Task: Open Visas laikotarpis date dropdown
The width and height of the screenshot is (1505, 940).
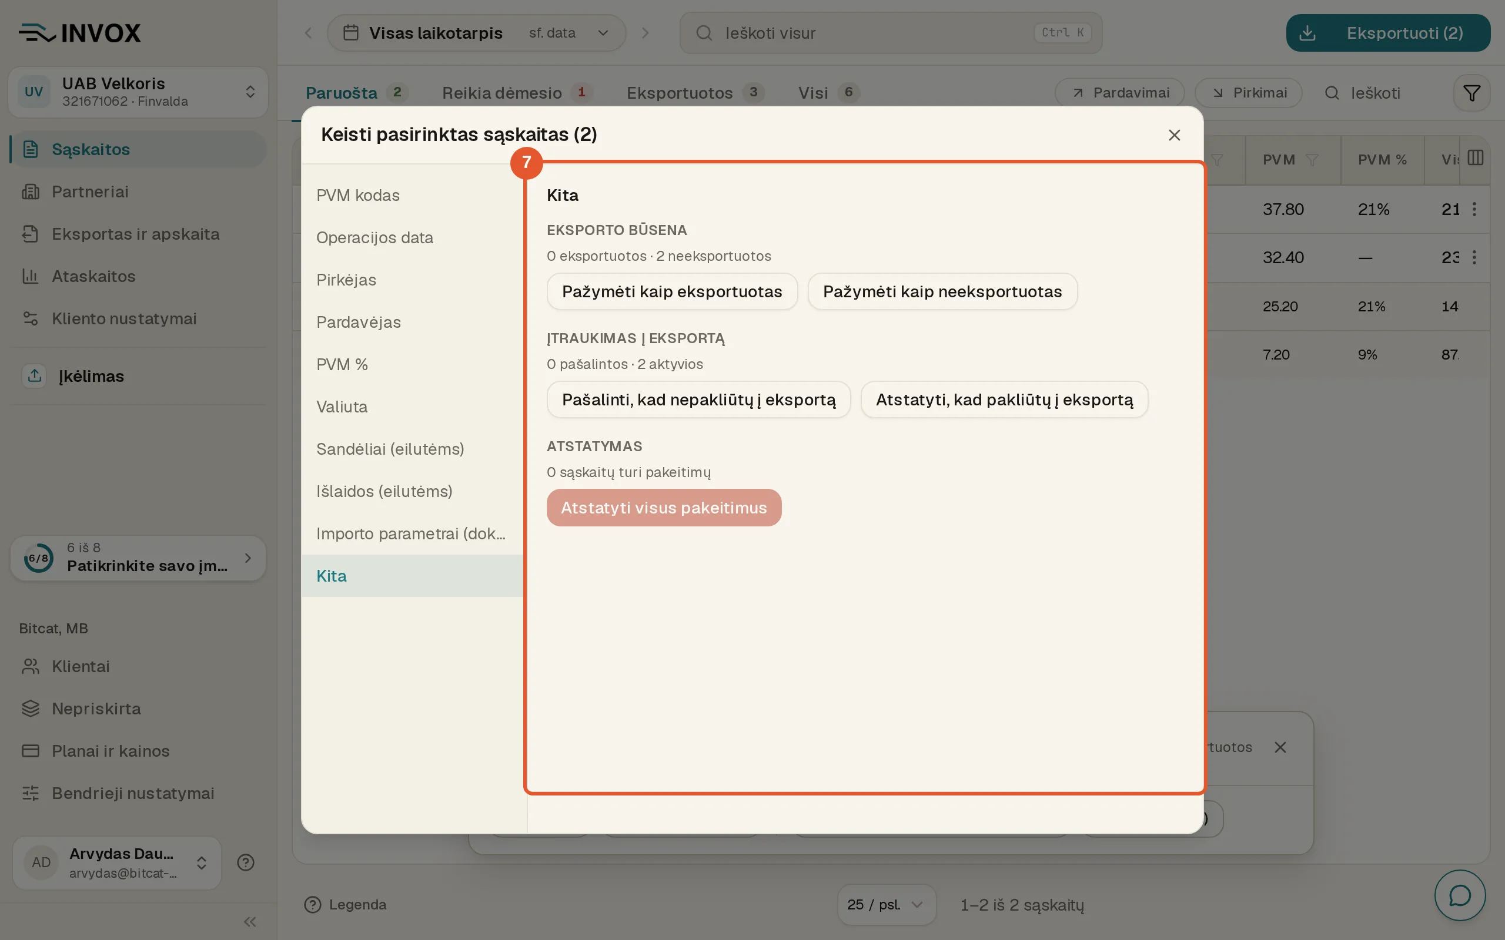Action: click(x=476, y=33)
